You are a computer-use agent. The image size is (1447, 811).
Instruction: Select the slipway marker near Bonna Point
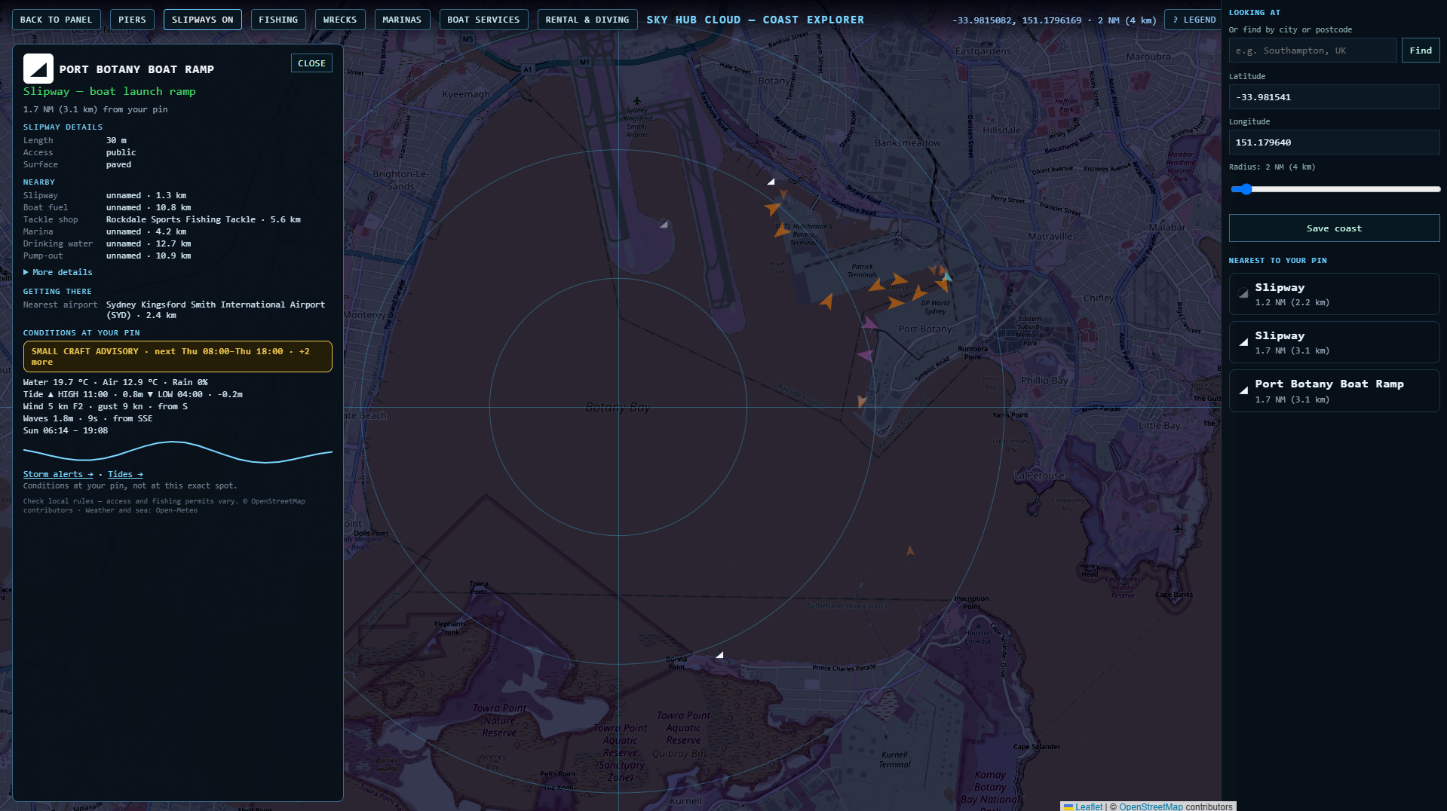[719, 655]
